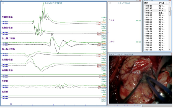Open the Tc D-wave title link
The width and height of the screenshot is (173, 108).
click(124, 3)
